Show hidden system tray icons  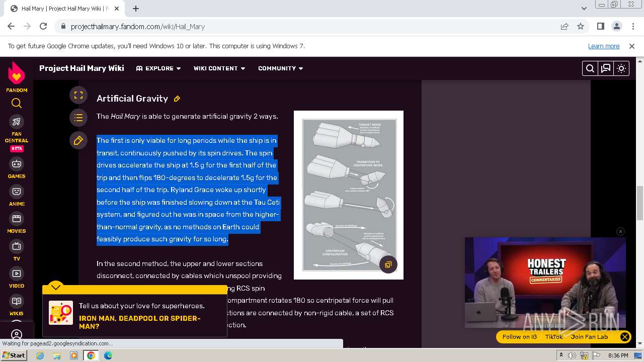[x=561, y=355]
